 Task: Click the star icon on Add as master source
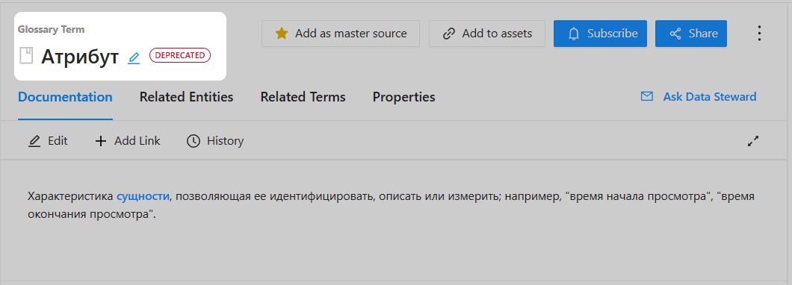coord(282,34)
